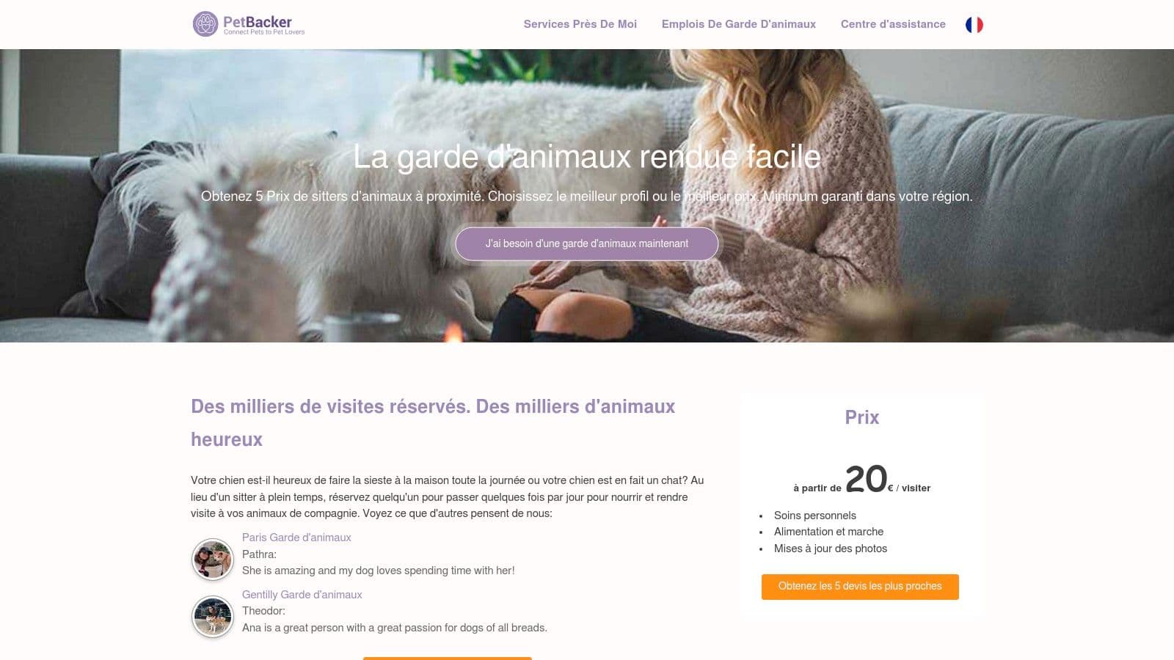
Task: Go to Emplois De Garde D'animaux
Action: click(738, 24)
